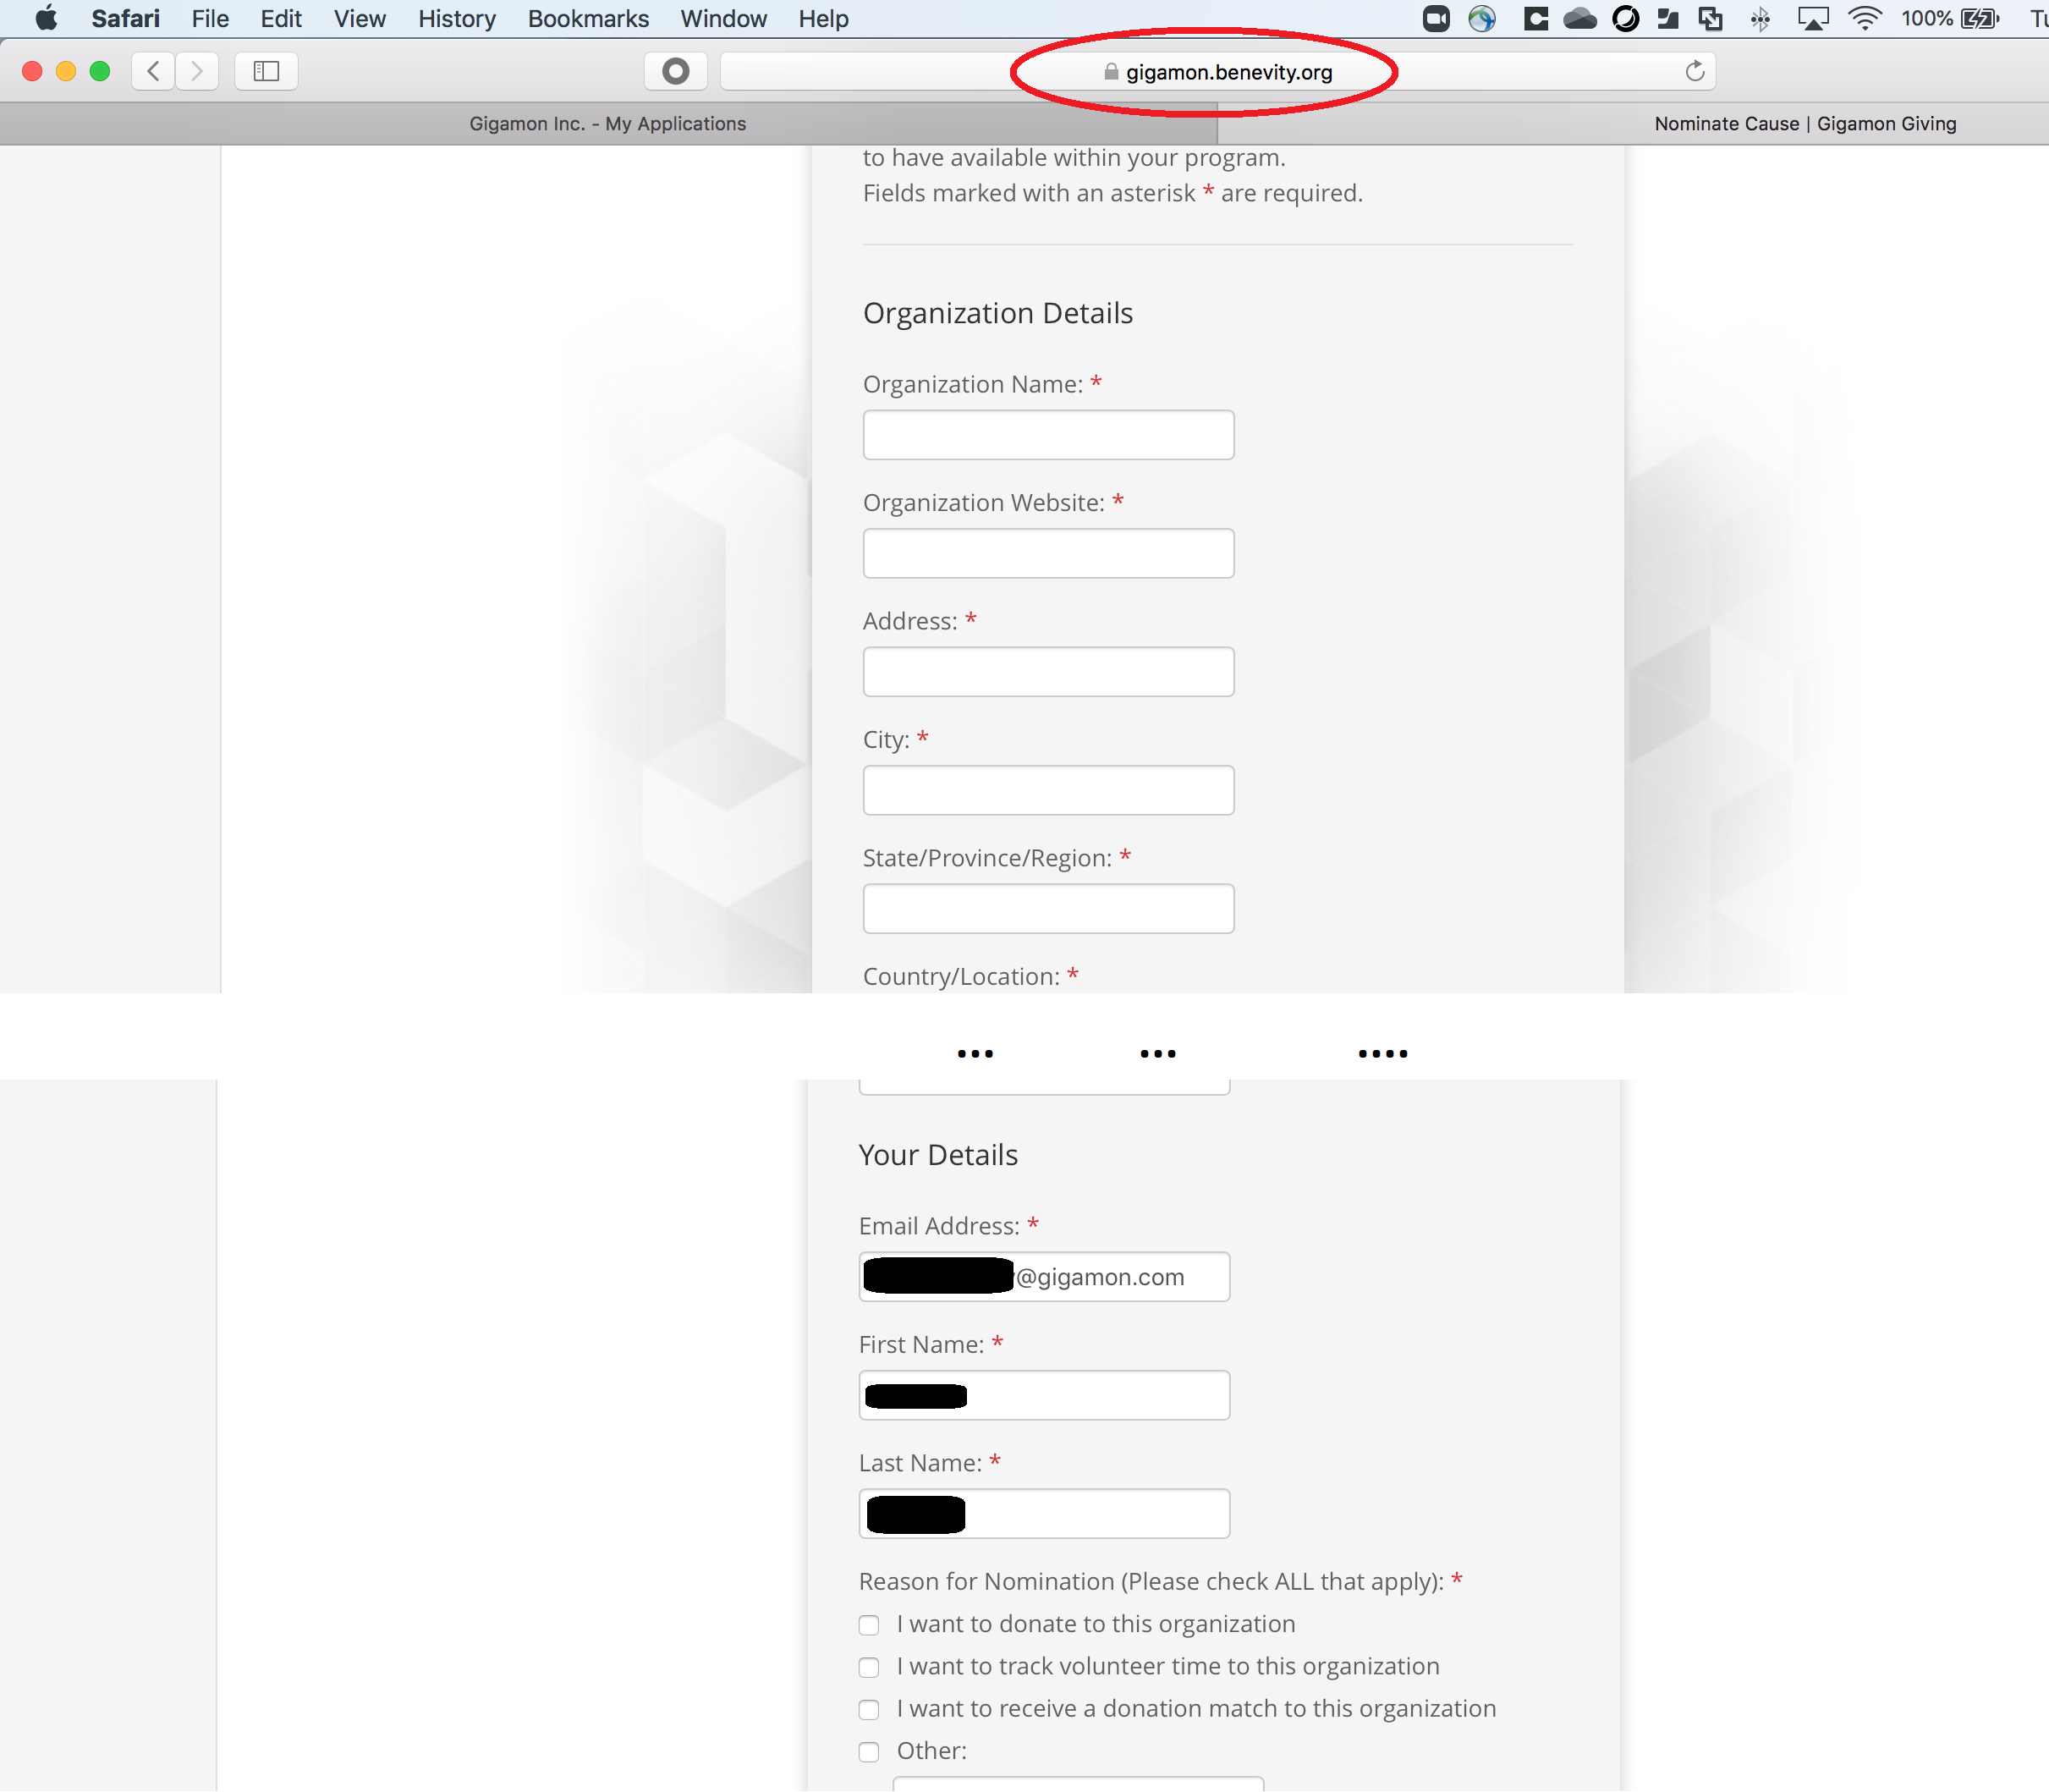Click the State/Province/Region input field

(1048, 909)
